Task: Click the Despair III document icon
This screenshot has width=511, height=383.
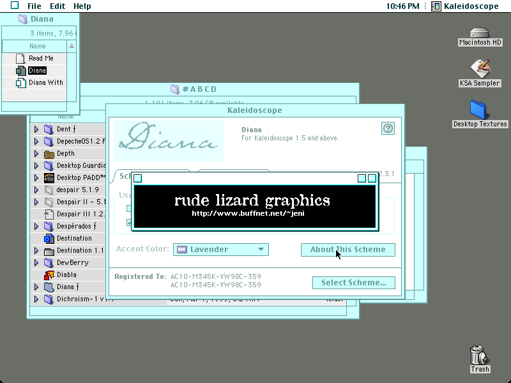Action: click(x=49, y=214)
